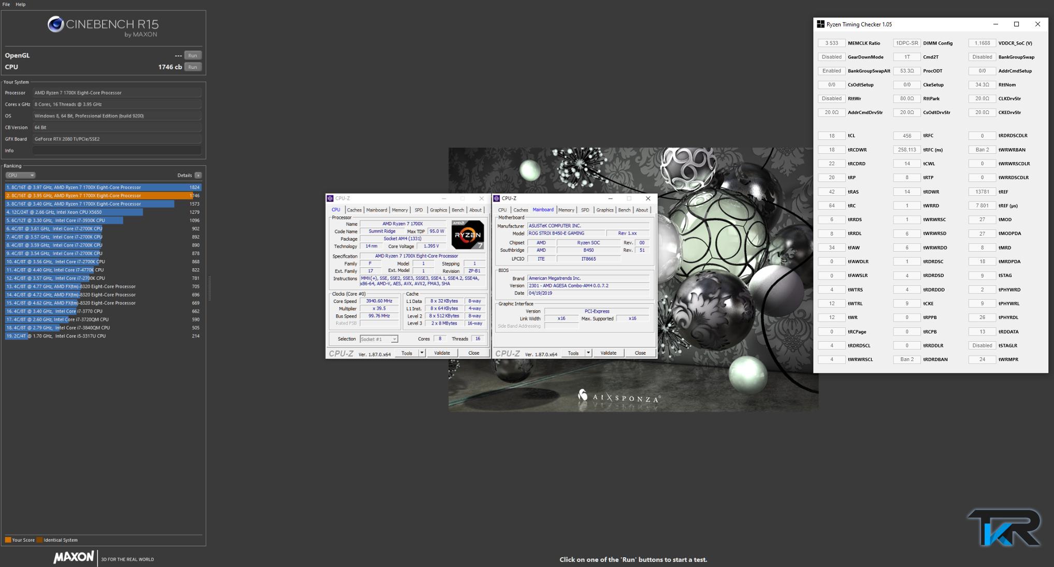Screen dimensions: 1054x567
Task: Run the OpenGL benchmark
Action: (x=193, y=55)
